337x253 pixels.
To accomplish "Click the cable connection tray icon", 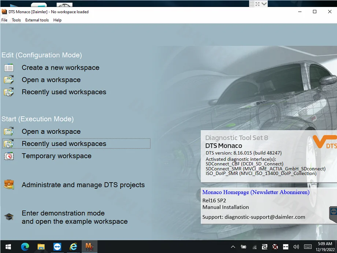I will click(x=264, y=247).
